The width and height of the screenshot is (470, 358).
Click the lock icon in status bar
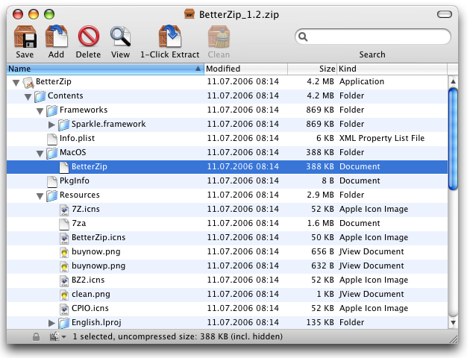36,336
